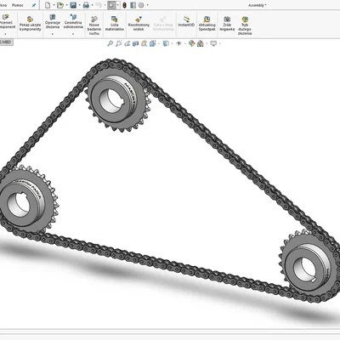The image size is (340, 340).
Task: Click the View Settings monitor icon
Action: pos(213,43)
